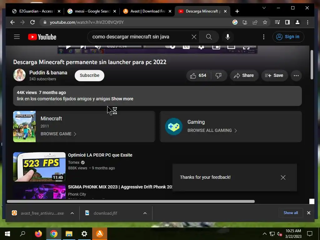Go back to previous page
Screen dimensions: 320x240
pos(12,22)
